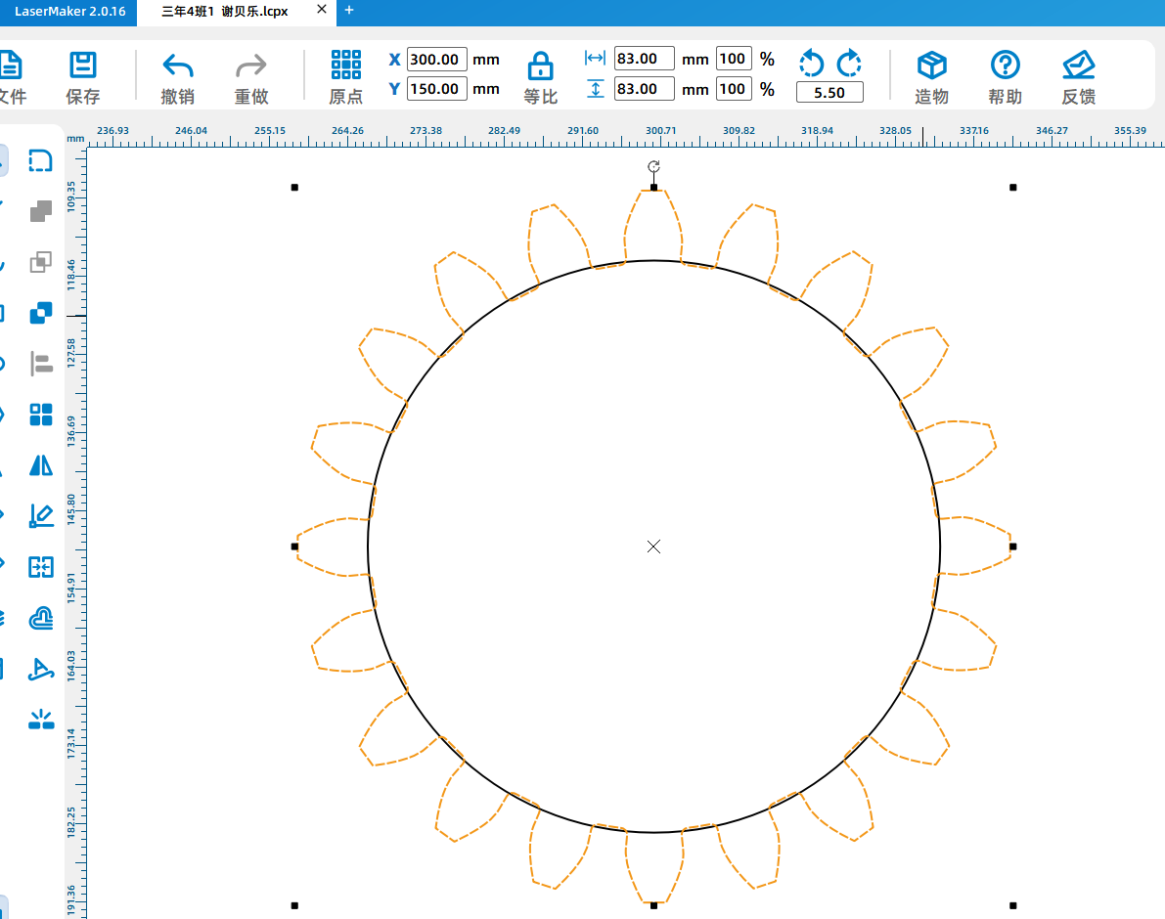This screenshot has height=919, width=1165.
Task: Open the 造物 cube tool
Action: (x=931, y=77)
